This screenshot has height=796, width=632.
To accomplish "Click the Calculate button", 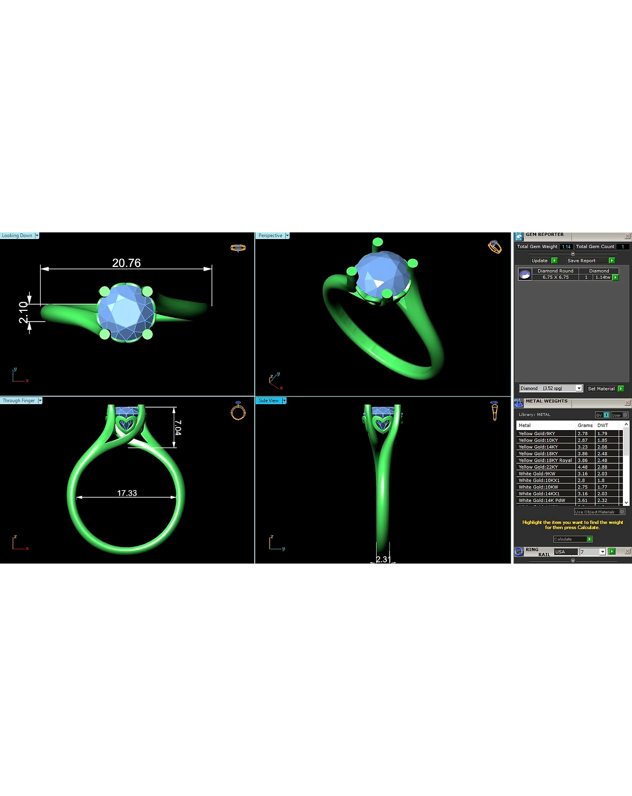I will (x=573, y=539).
